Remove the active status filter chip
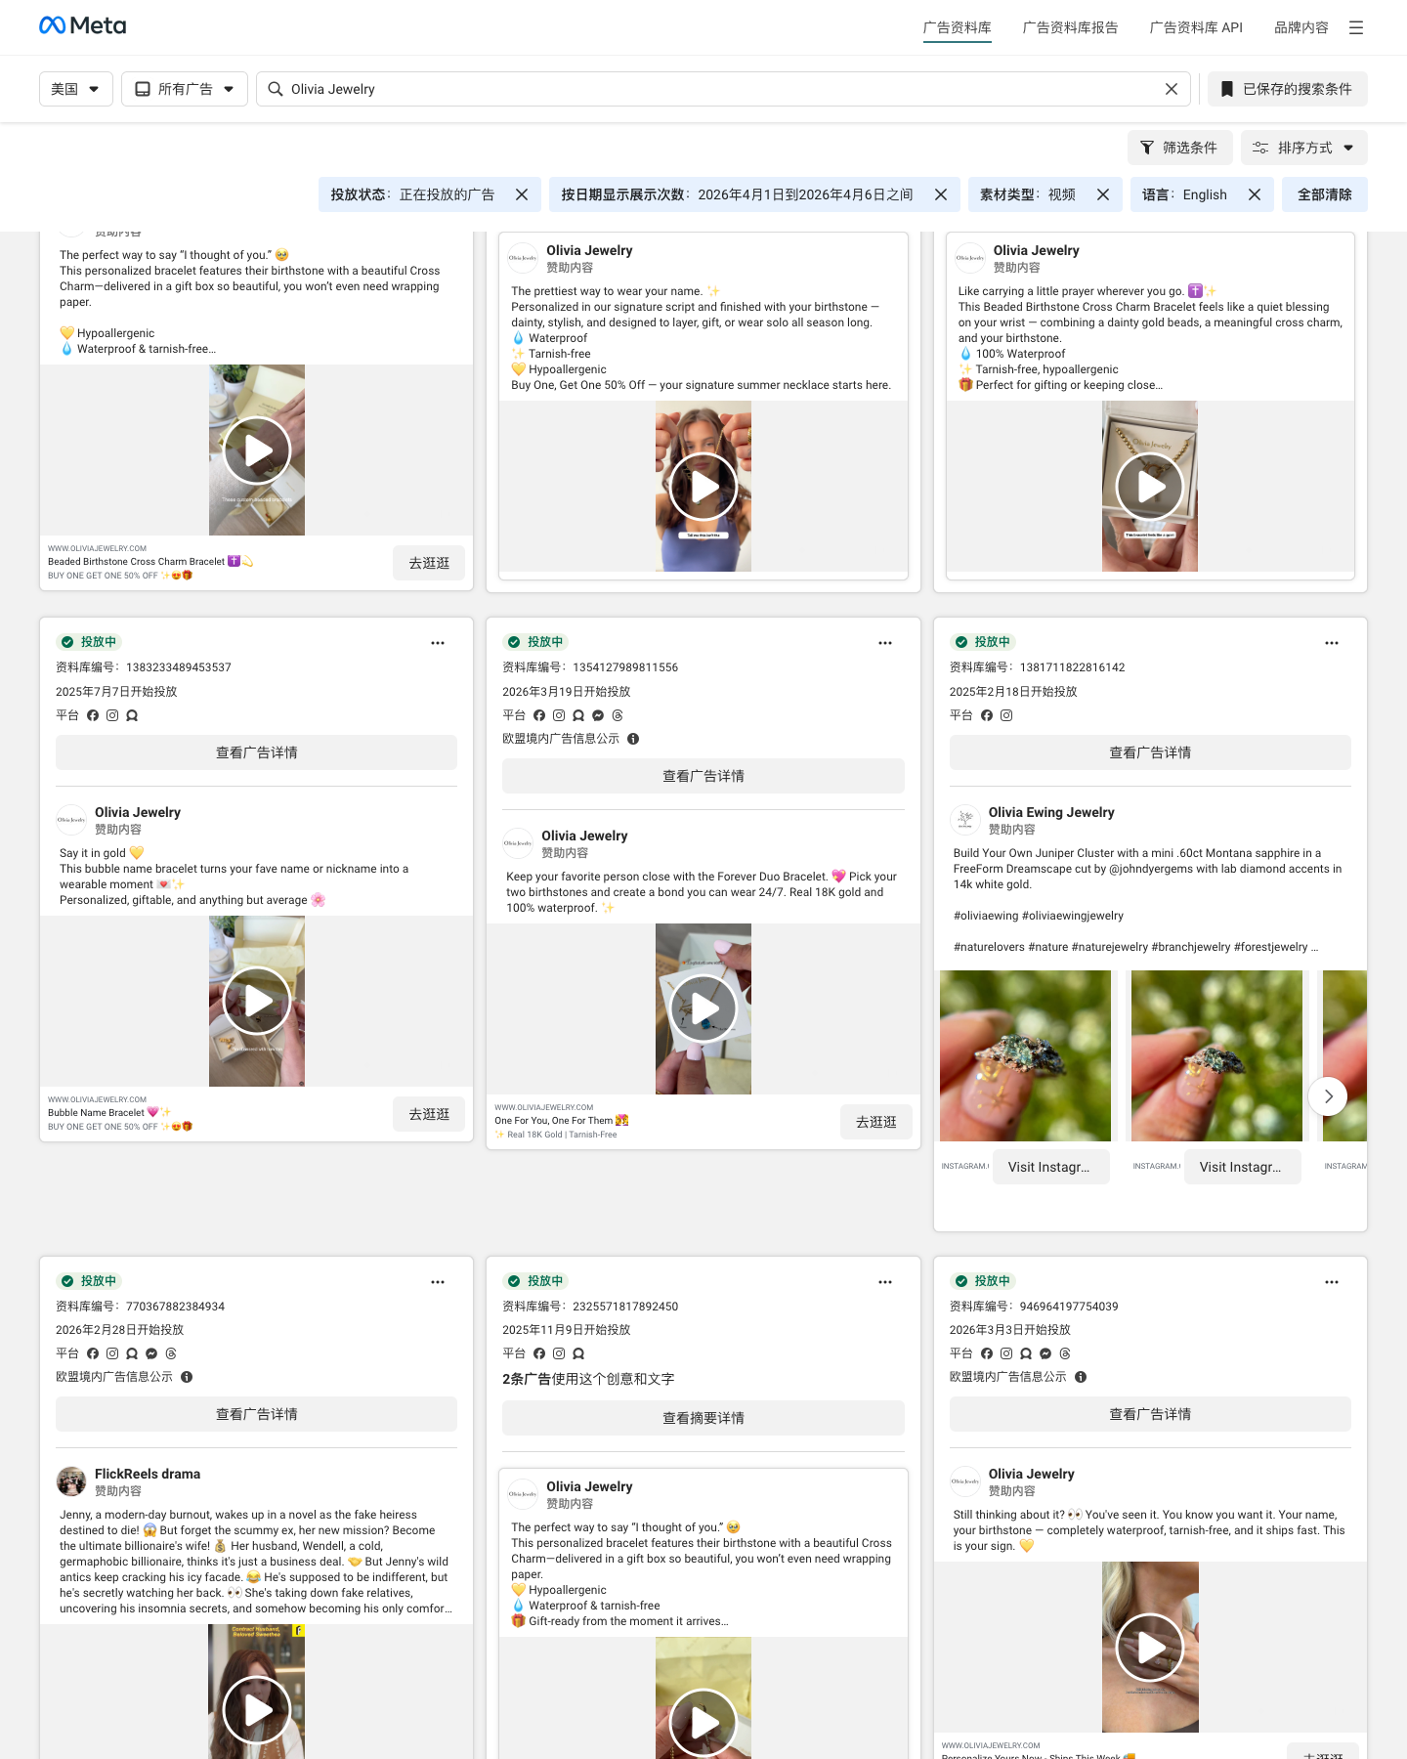 [522, 194]
